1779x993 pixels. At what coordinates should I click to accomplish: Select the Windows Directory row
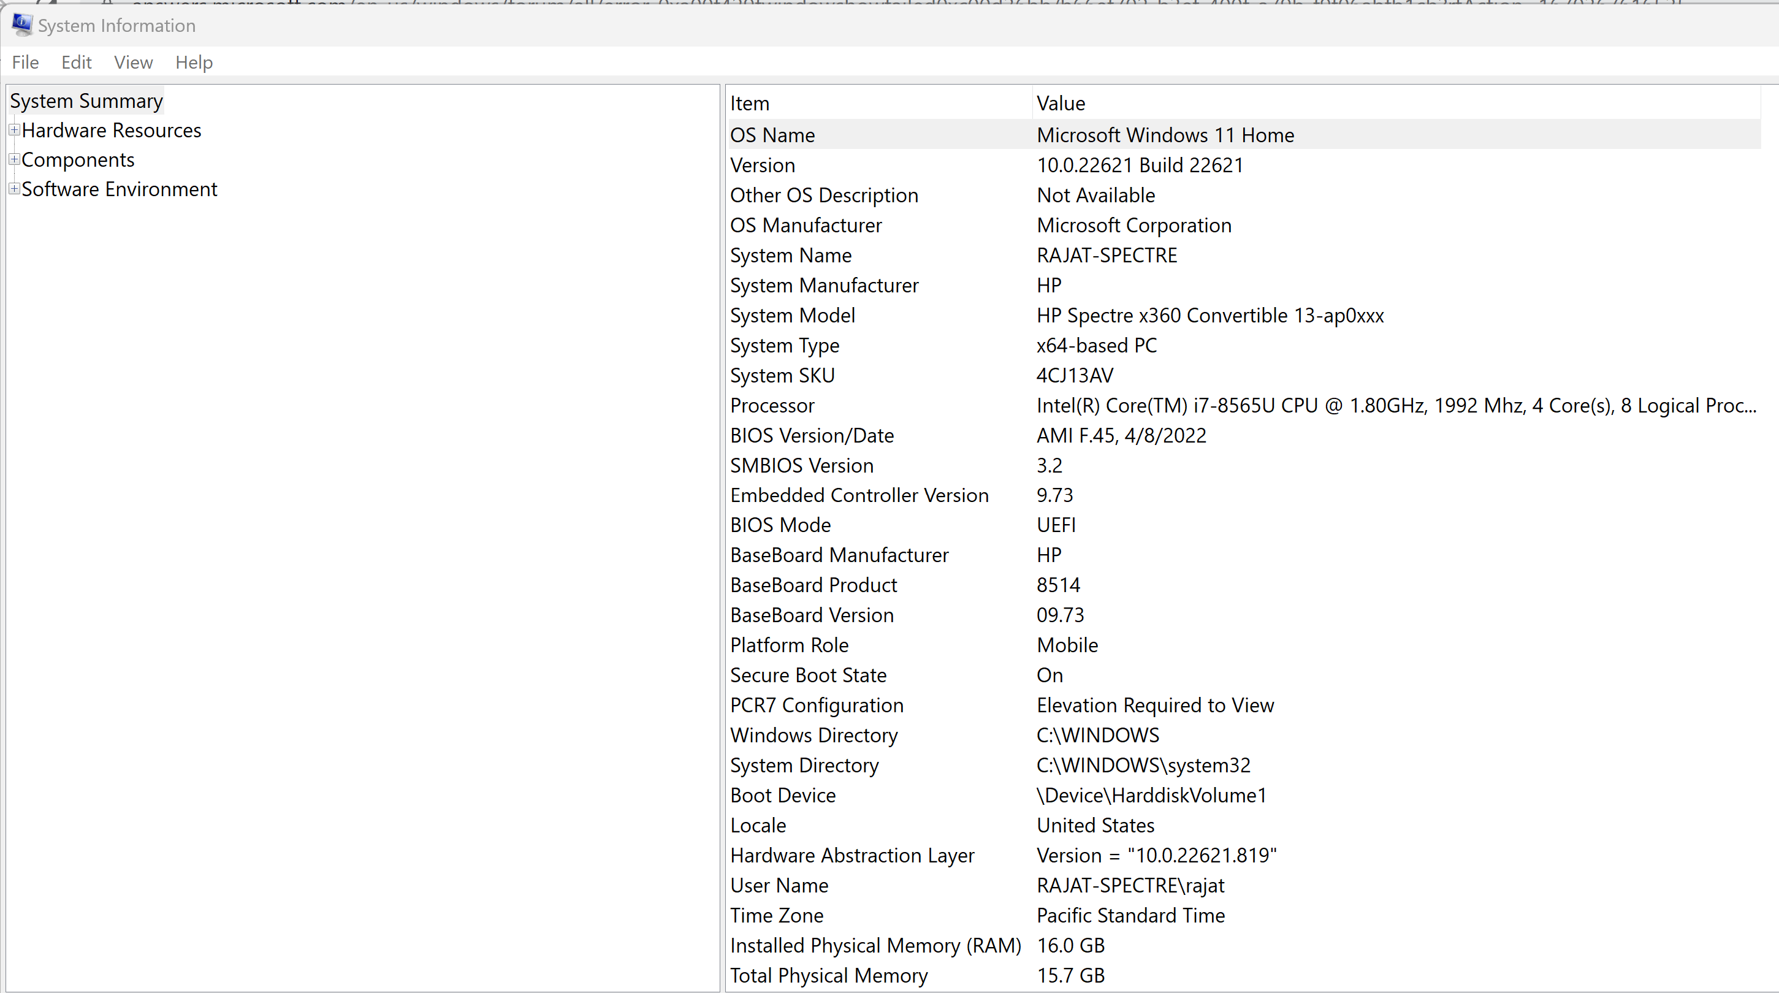point(1244,736)
